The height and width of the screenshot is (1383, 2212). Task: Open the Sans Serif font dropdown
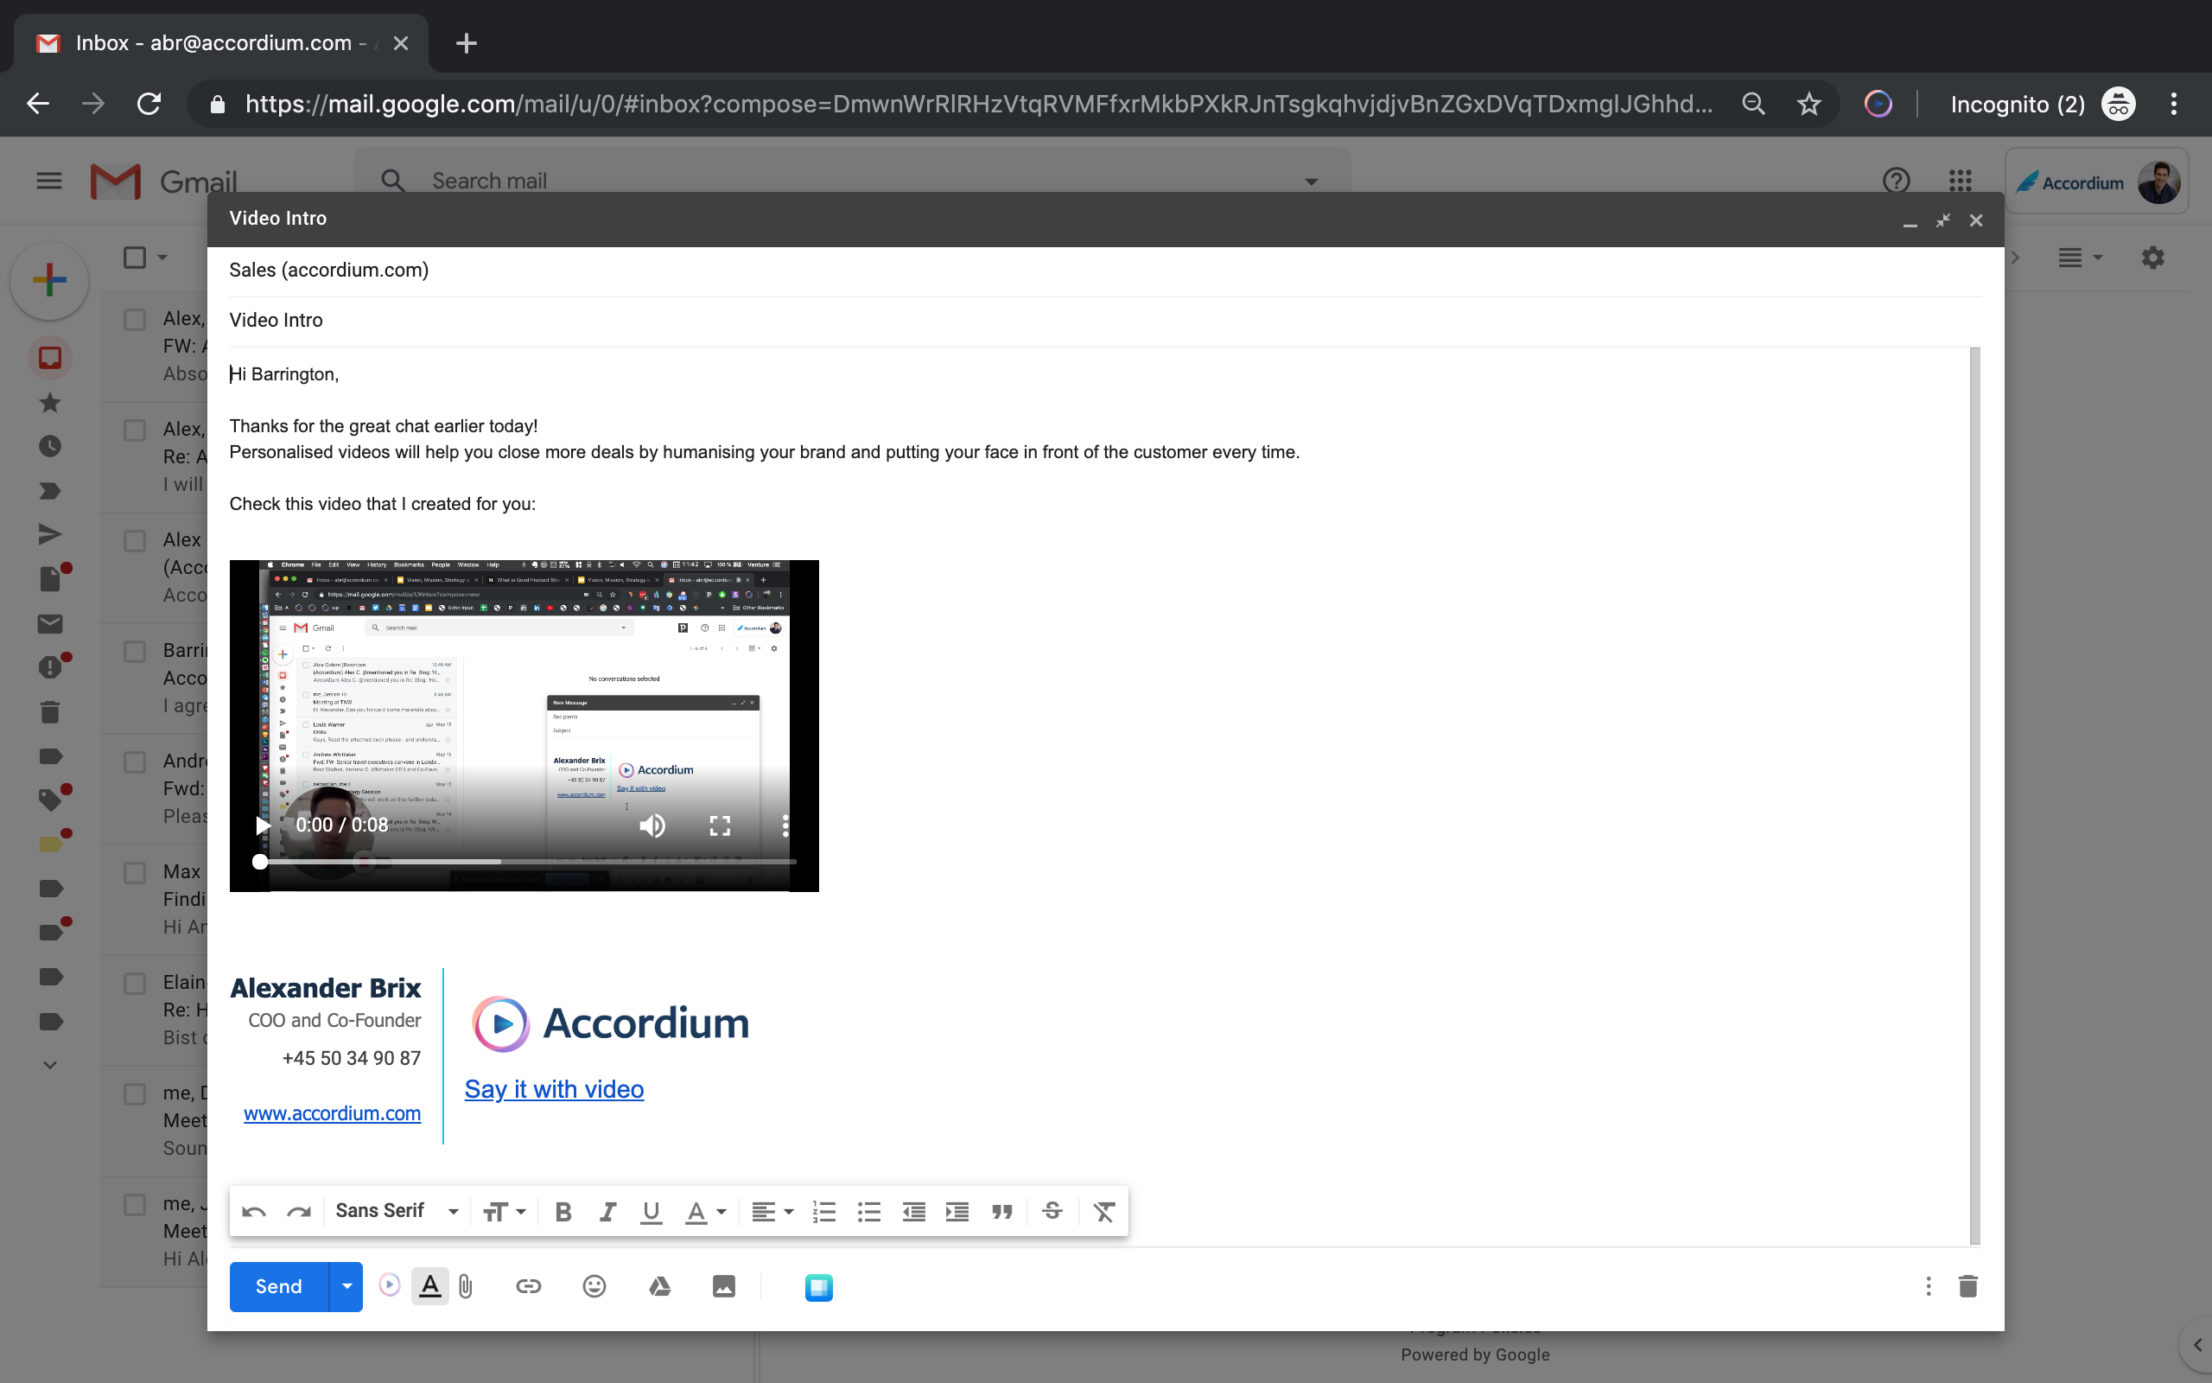point(396,1211)
